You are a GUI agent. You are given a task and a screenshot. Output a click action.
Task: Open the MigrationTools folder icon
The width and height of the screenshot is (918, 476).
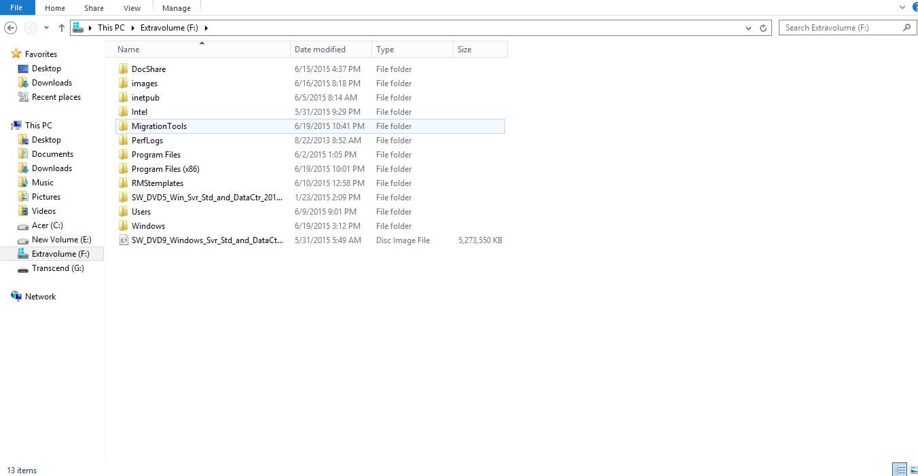(123, 126)
